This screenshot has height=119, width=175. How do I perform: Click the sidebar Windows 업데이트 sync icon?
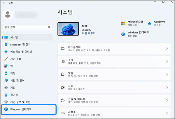tap(6, 109)
